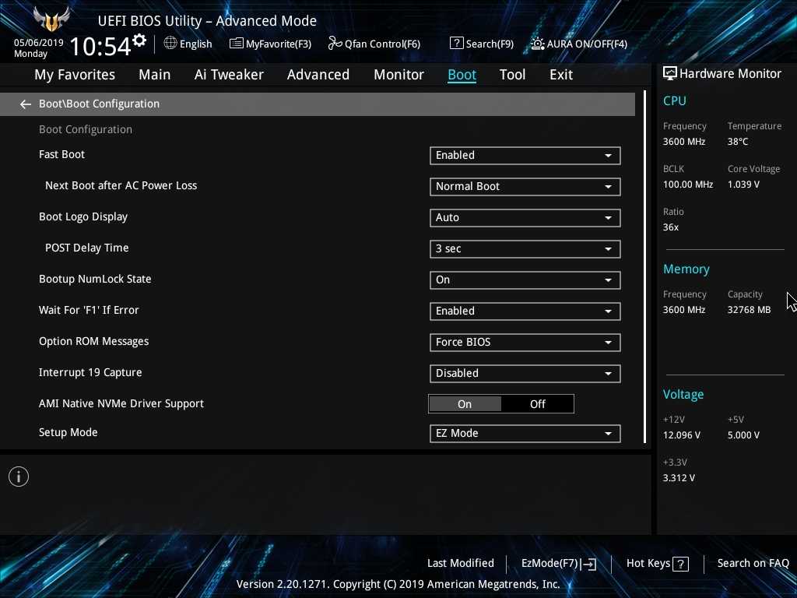Click the Wait For 'F1' If Error label

click(89, 310)
